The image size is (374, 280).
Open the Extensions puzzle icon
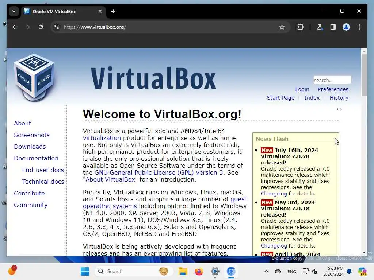tap(300, 27)
